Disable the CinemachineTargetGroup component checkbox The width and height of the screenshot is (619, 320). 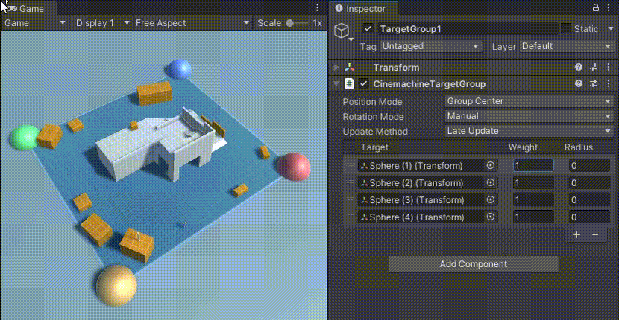click(x=364, y=84)
